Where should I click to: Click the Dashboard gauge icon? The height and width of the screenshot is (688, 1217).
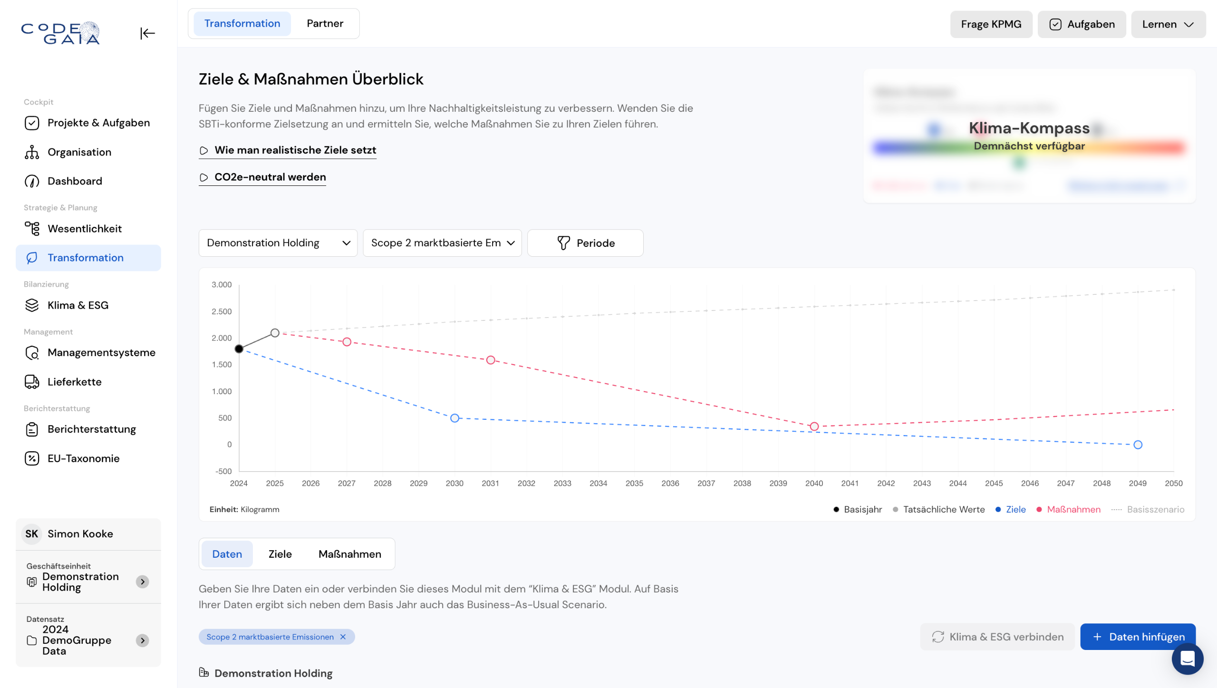point(32,181)
